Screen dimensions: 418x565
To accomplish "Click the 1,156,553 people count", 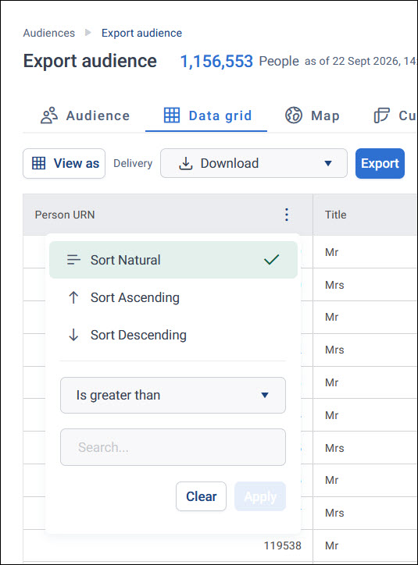I will [216, 61].
